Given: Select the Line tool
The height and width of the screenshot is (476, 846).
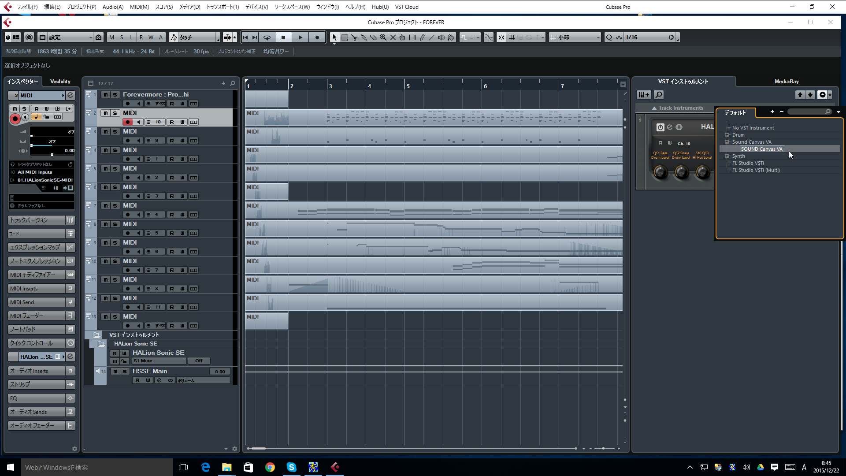Looking at the screenshot, I should coord(431,37).
